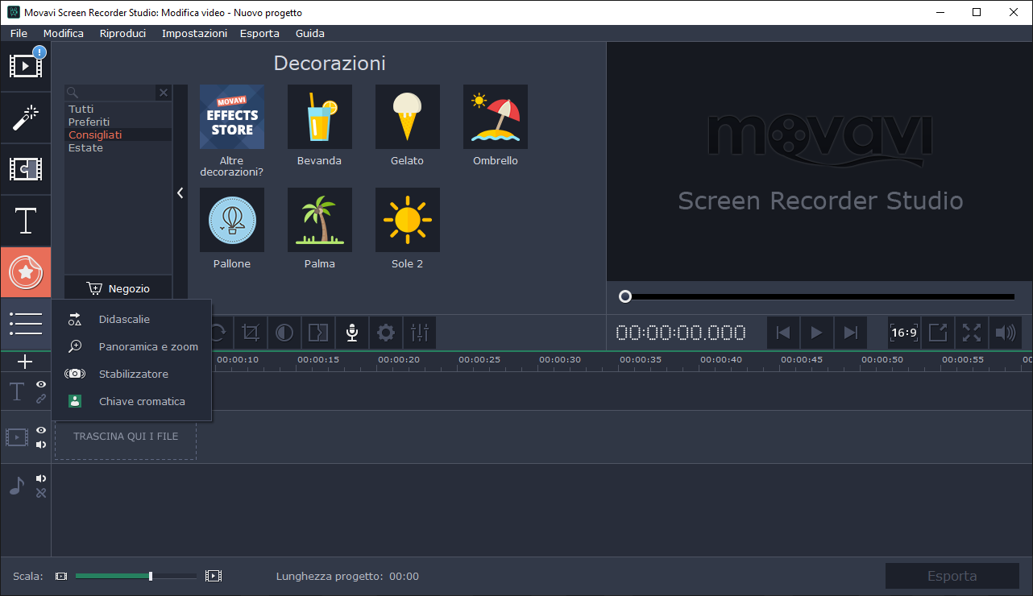Add a new track with plus icon

click(25, 362)
